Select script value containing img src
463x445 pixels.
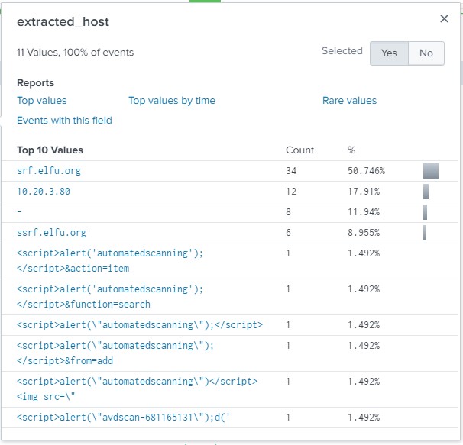(x=137, y=389)
